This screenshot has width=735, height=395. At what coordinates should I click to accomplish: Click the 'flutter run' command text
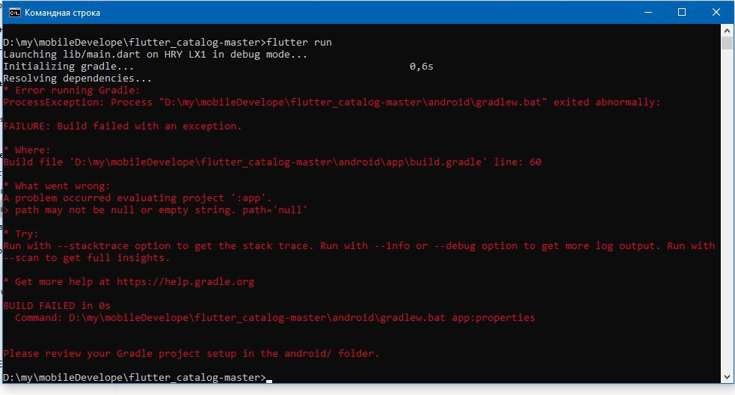[299, 42]
